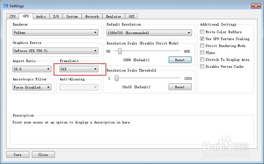The width and height of the screenshot is (264, 164).
Task: Reset the Resolution Scale value
Action: 180,60
